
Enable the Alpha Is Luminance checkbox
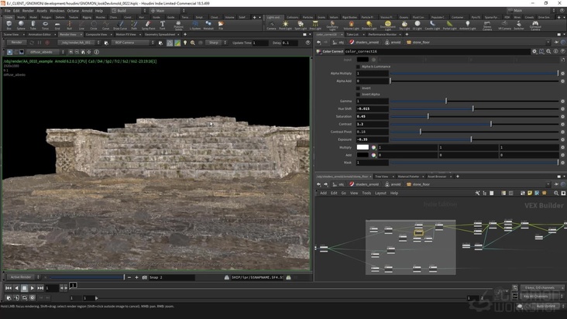pyautogui.click(x=357, y=67)
